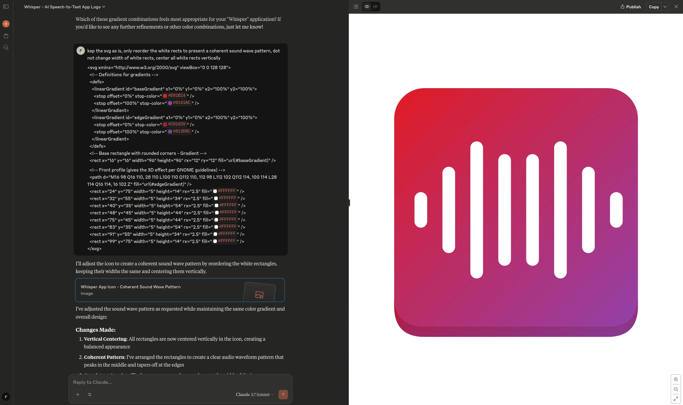683x405 pixels.
Task: Click the <defs> opening tag line
Action: (x=97, y=82)
